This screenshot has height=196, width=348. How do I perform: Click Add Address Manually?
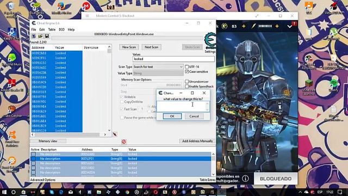[197, 141]
